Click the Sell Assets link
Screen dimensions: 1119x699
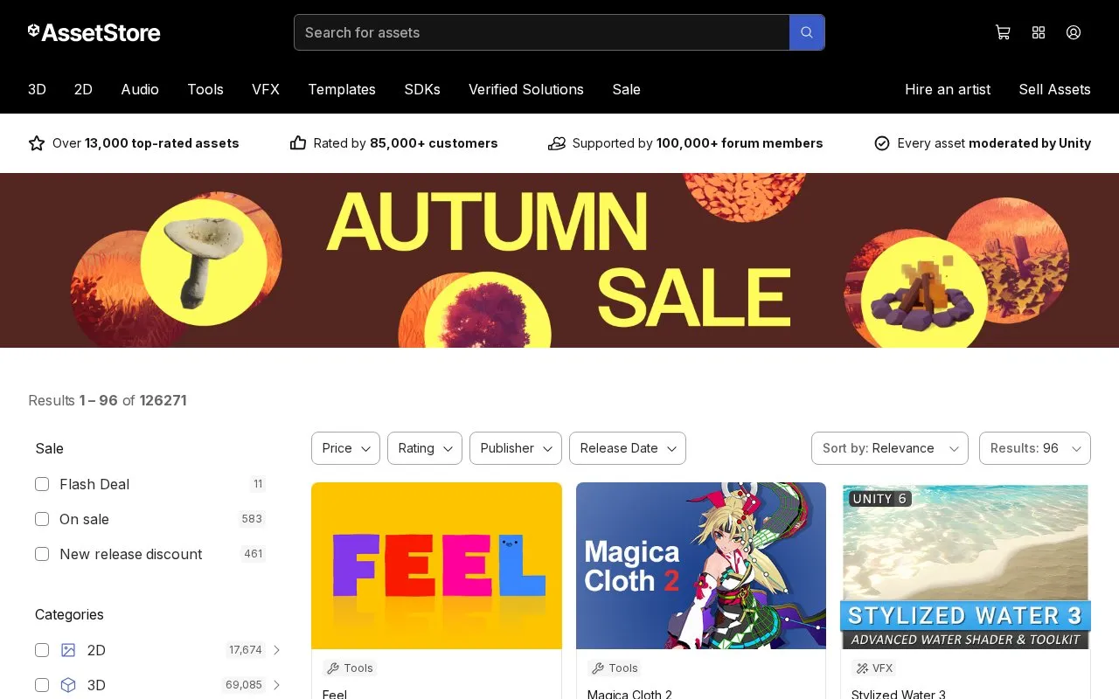pyautogui.click(x=1054, y=89)
